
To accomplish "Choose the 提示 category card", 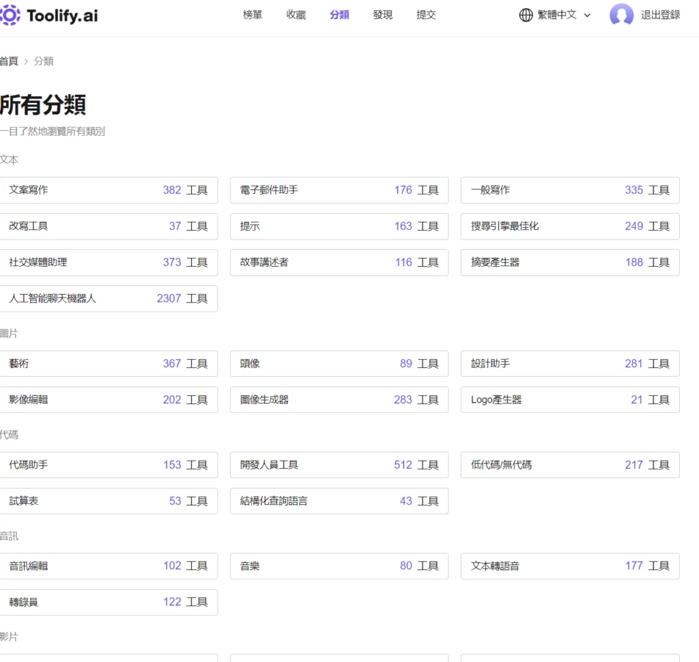I will [339, 227].
